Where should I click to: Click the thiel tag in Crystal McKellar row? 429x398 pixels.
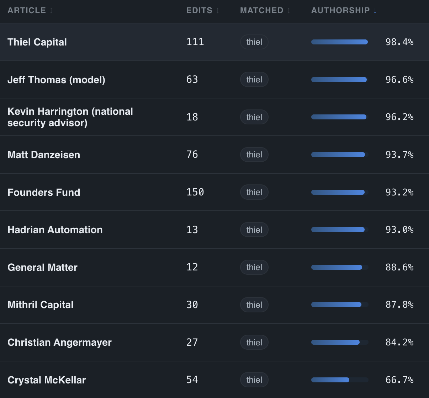coord(254,380)
